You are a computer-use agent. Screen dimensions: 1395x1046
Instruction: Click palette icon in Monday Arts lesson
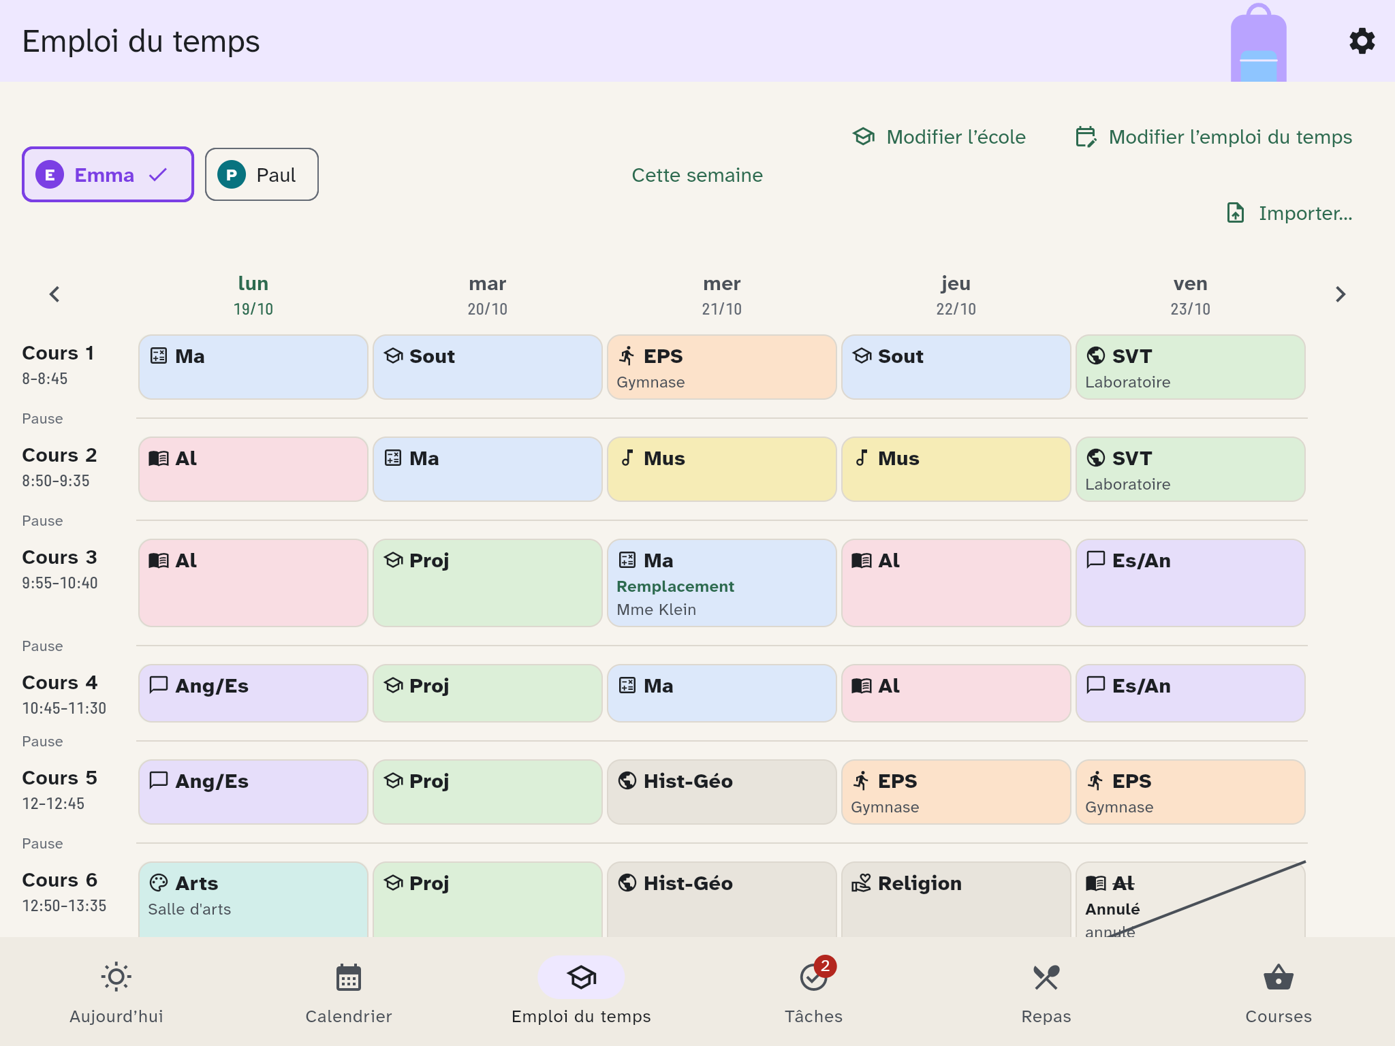pos(159,883)
